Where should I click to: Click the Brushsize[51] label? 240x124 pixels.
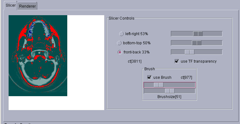tap(169, 97)
